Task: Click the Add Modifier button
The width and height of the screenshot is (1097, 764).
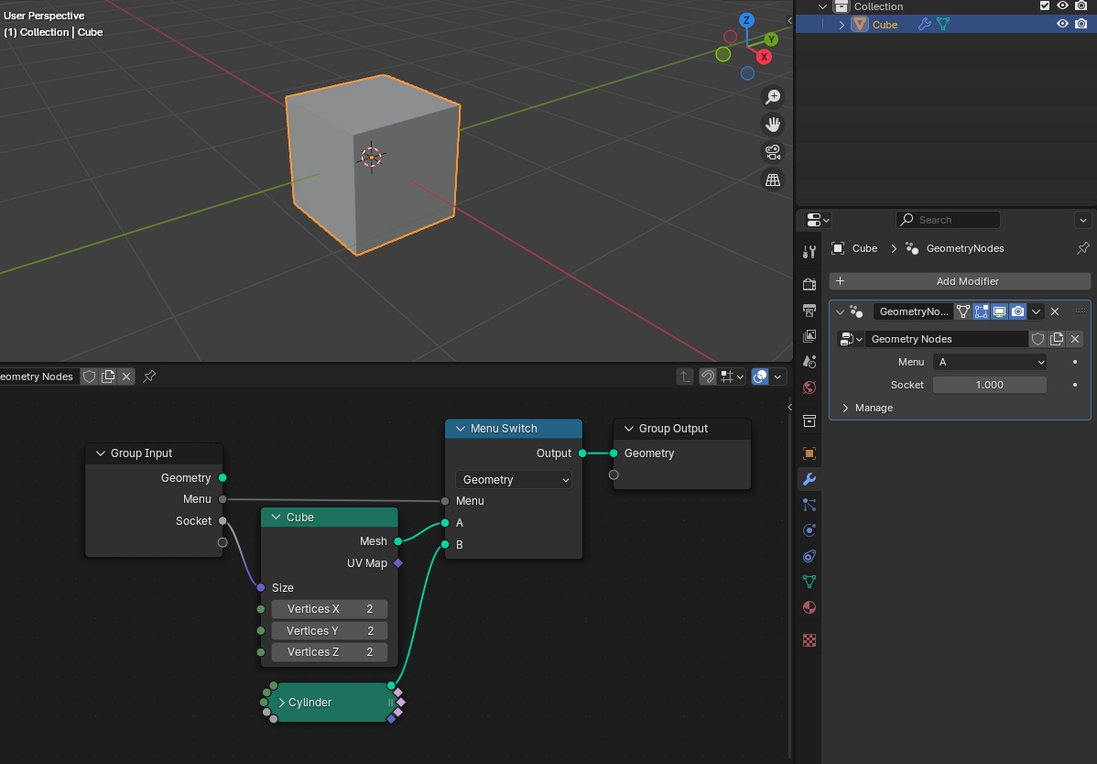Action: 959,281
